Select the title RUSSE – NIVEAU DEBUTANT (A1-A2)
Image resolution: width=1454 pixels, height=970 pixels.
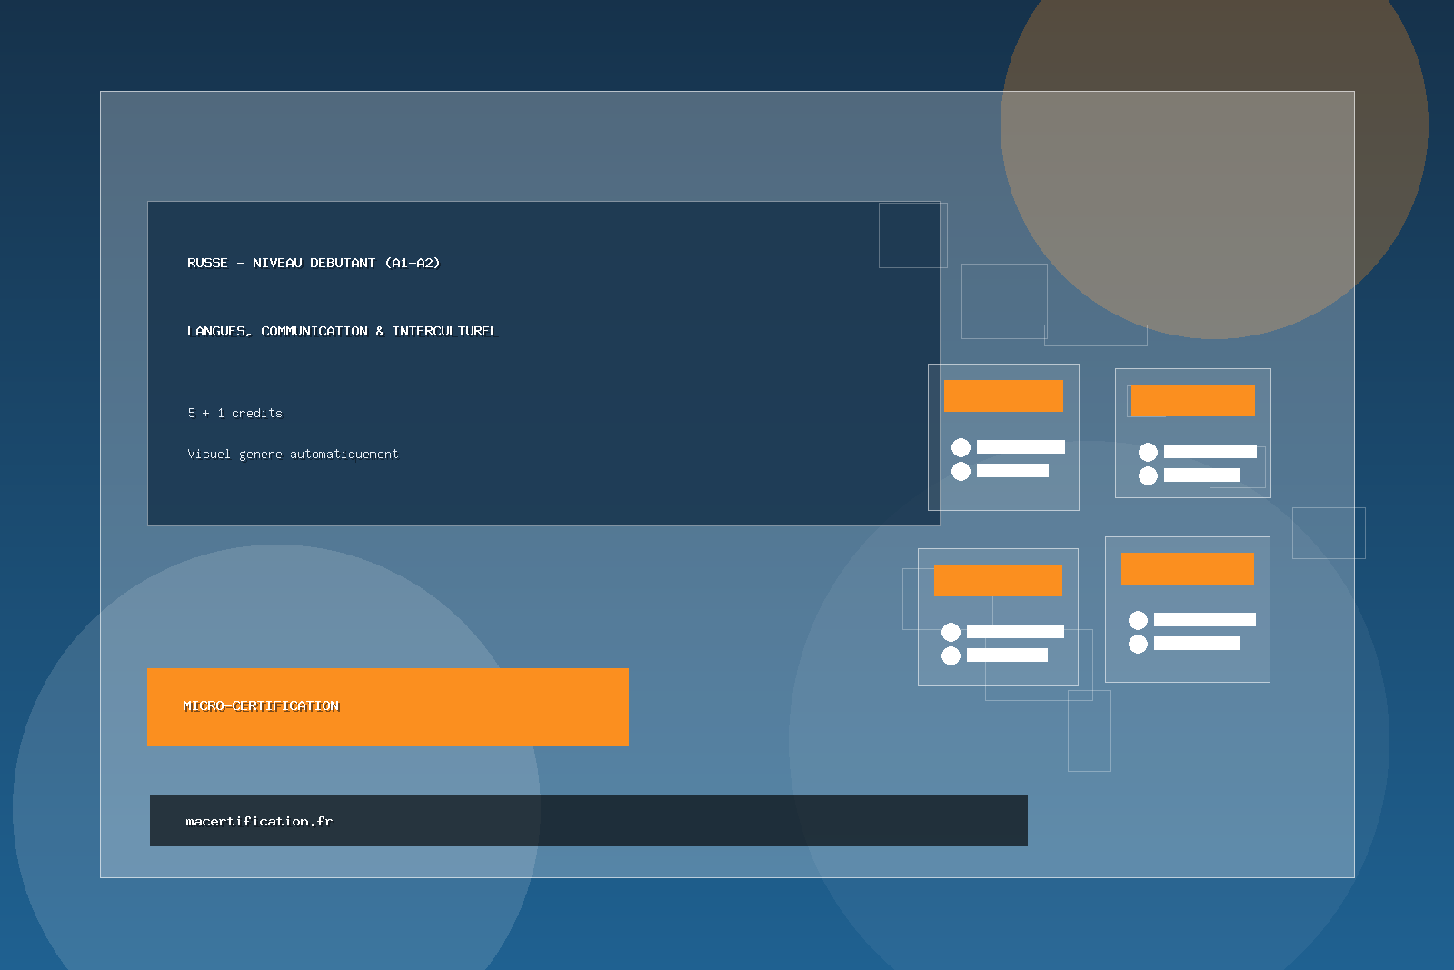(314, 263)
